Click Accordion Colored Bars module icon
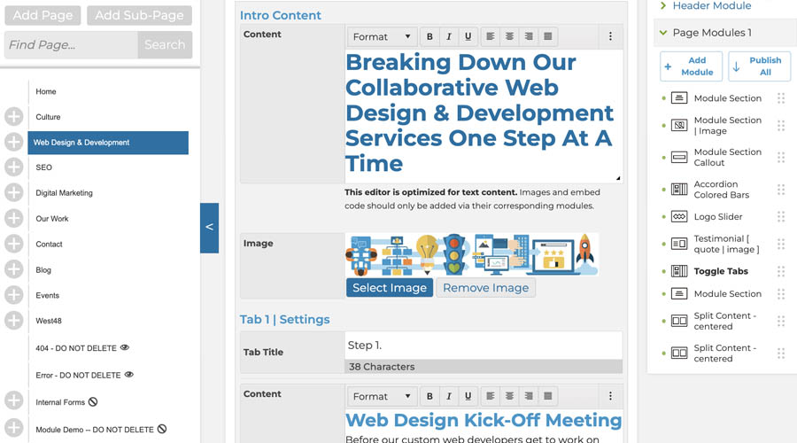The height and width of the screenshot is (443, 797). 679,190
